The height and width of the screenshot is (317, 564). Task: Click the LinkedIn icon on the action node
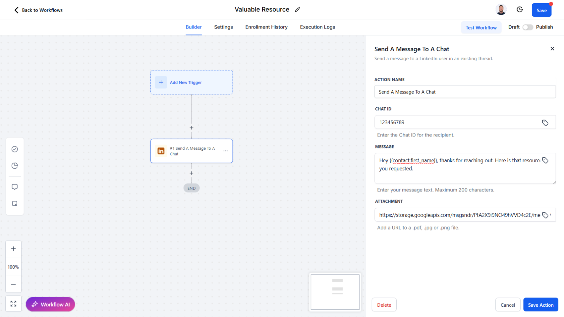(161, 151)
